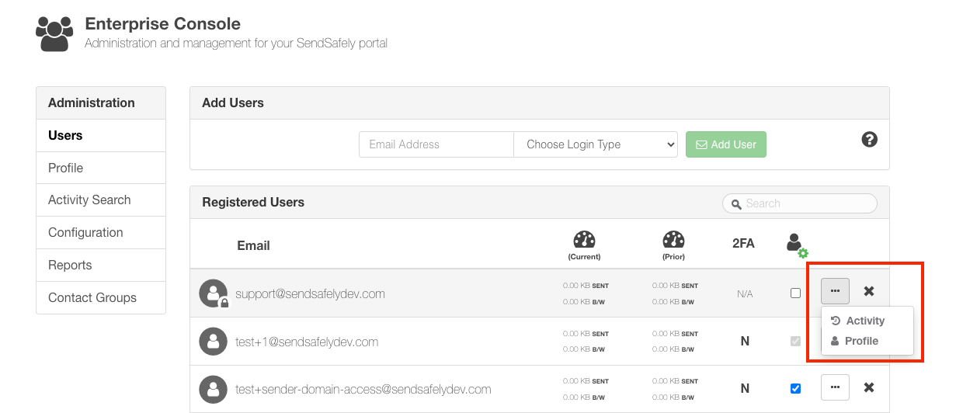This screenshot has height=413, width=956.
Task: Click the Prior usage gauge icon
Action: (x=674, y=240)
